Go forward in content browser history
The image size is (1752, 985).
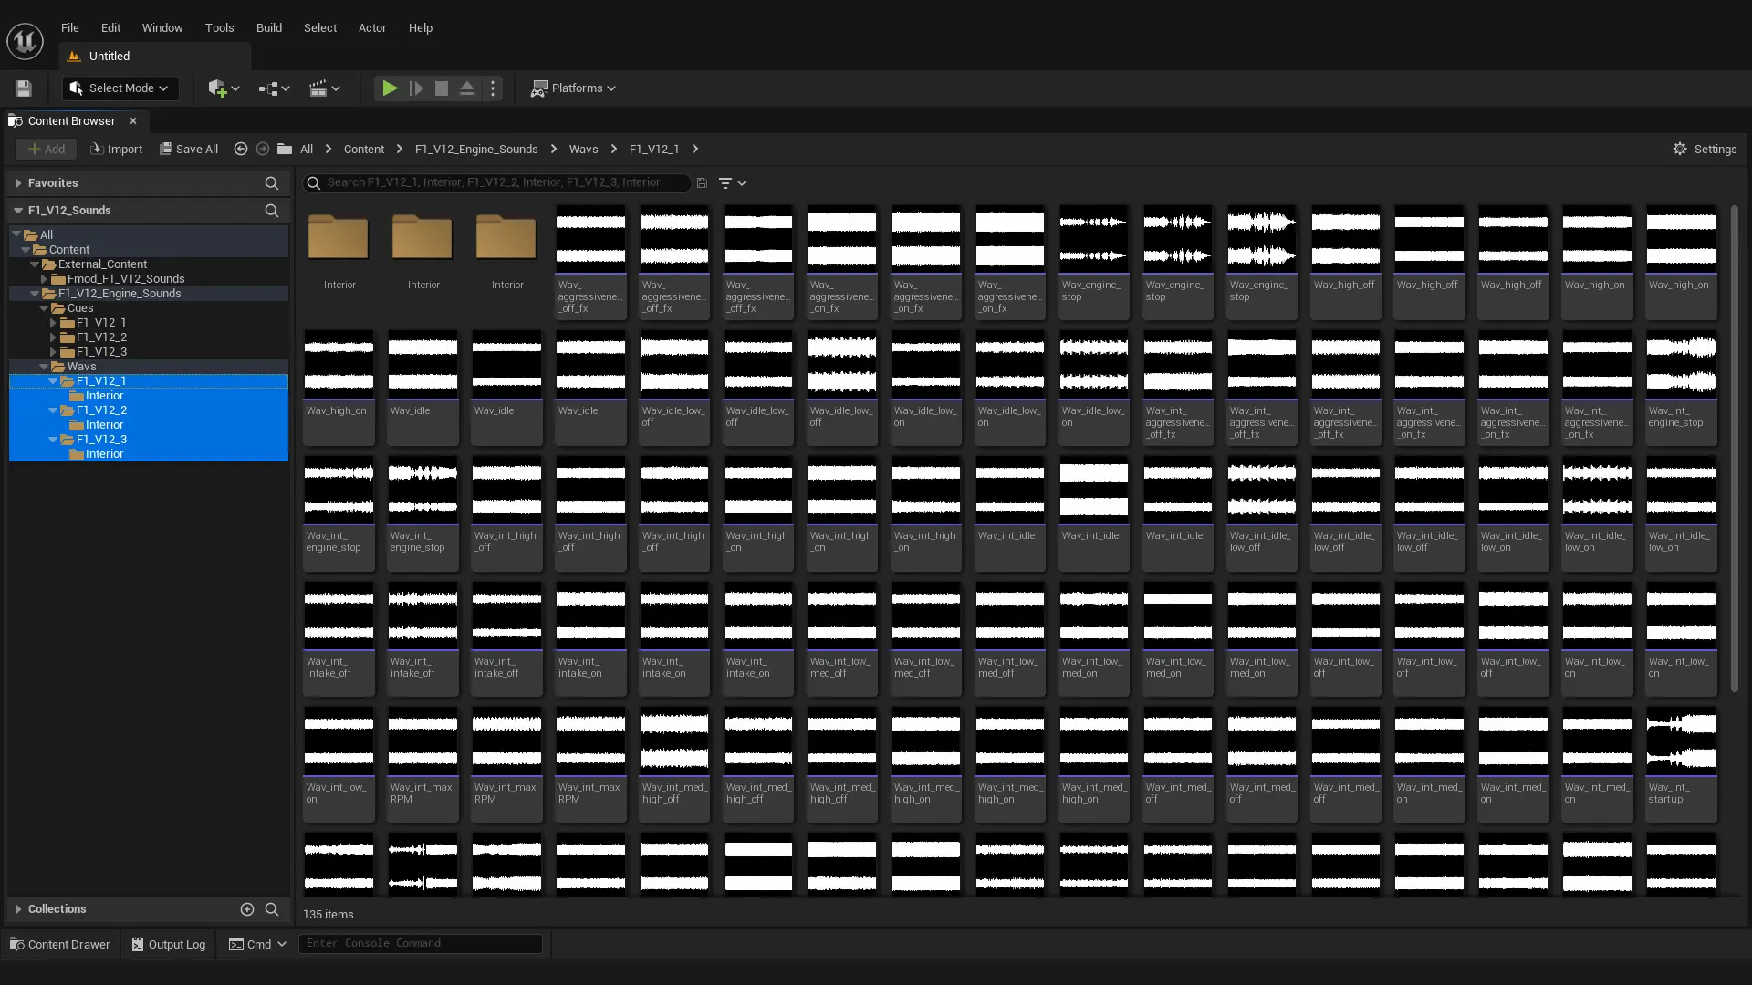(263, 149)
